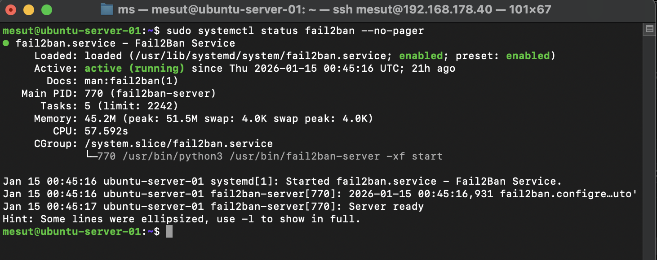
Task: Click the 101×67 terminal size indicator
Action: pos(530,9)
